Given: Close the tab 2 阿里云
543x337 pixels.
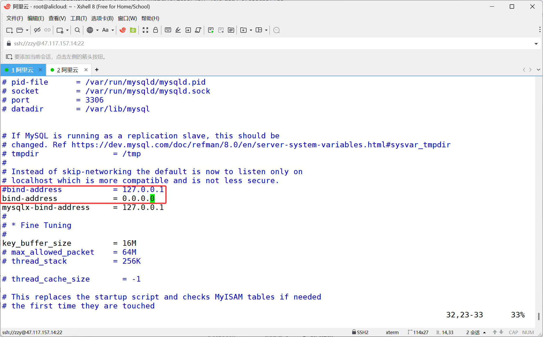Looking at the screenshot, I should pos(86,70).
